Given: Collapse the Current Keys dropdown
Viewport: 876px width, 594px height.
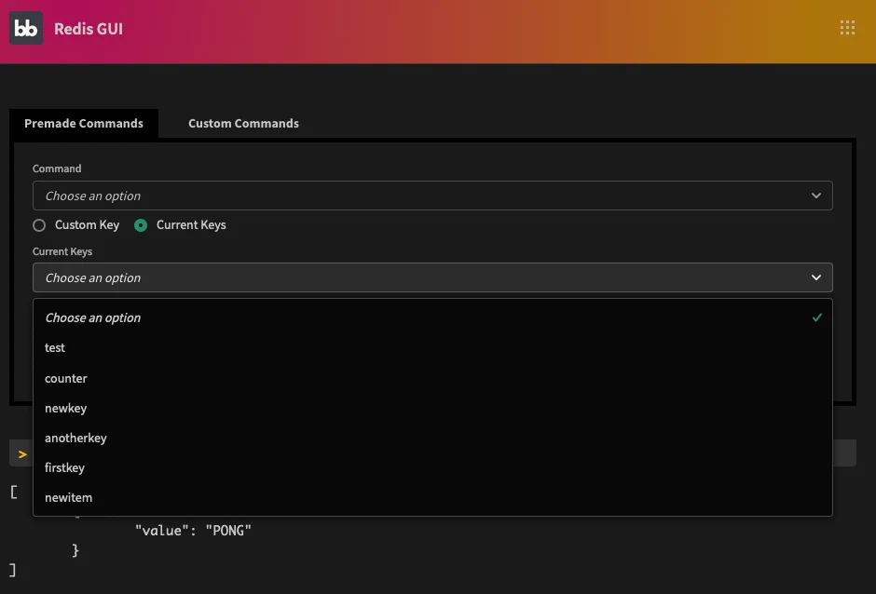Looking at the screenshot, I should 432,277.
